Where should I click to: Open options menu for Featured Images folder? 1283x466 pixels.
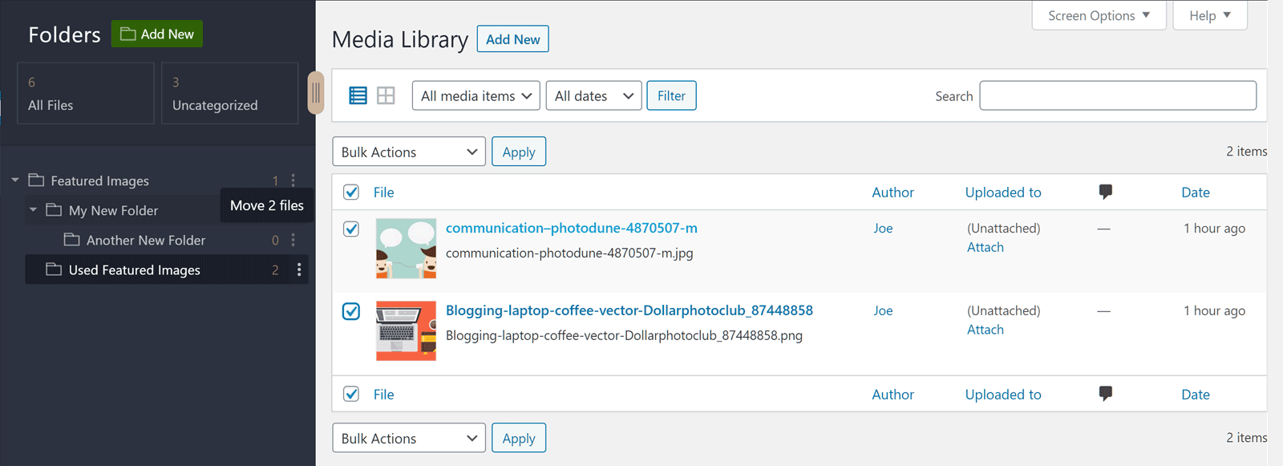tap(293, 180)
